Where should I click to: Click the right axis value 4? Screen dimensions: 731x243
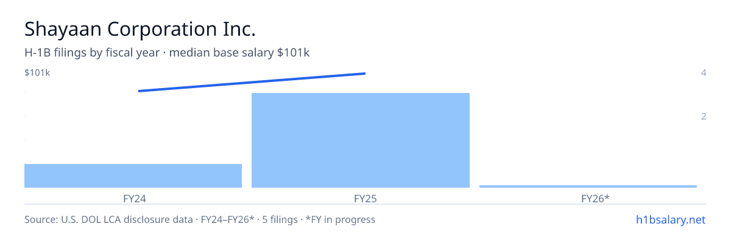click(704, 73)
